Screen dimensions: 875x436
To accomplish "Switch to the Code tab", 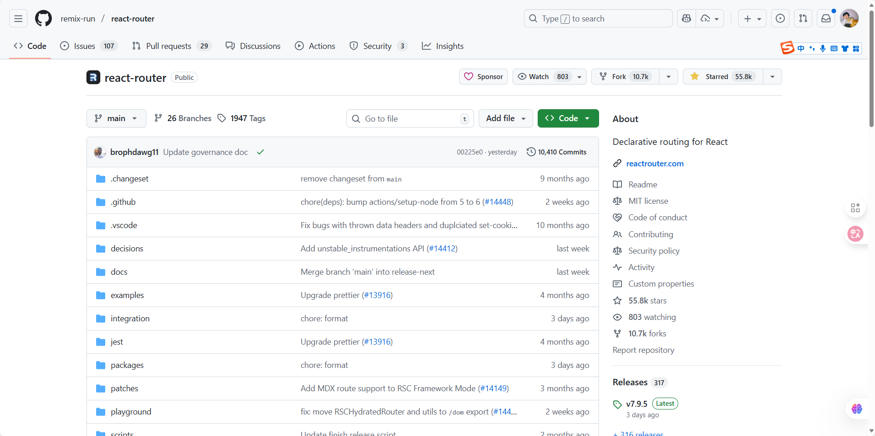I will point(30,46).
